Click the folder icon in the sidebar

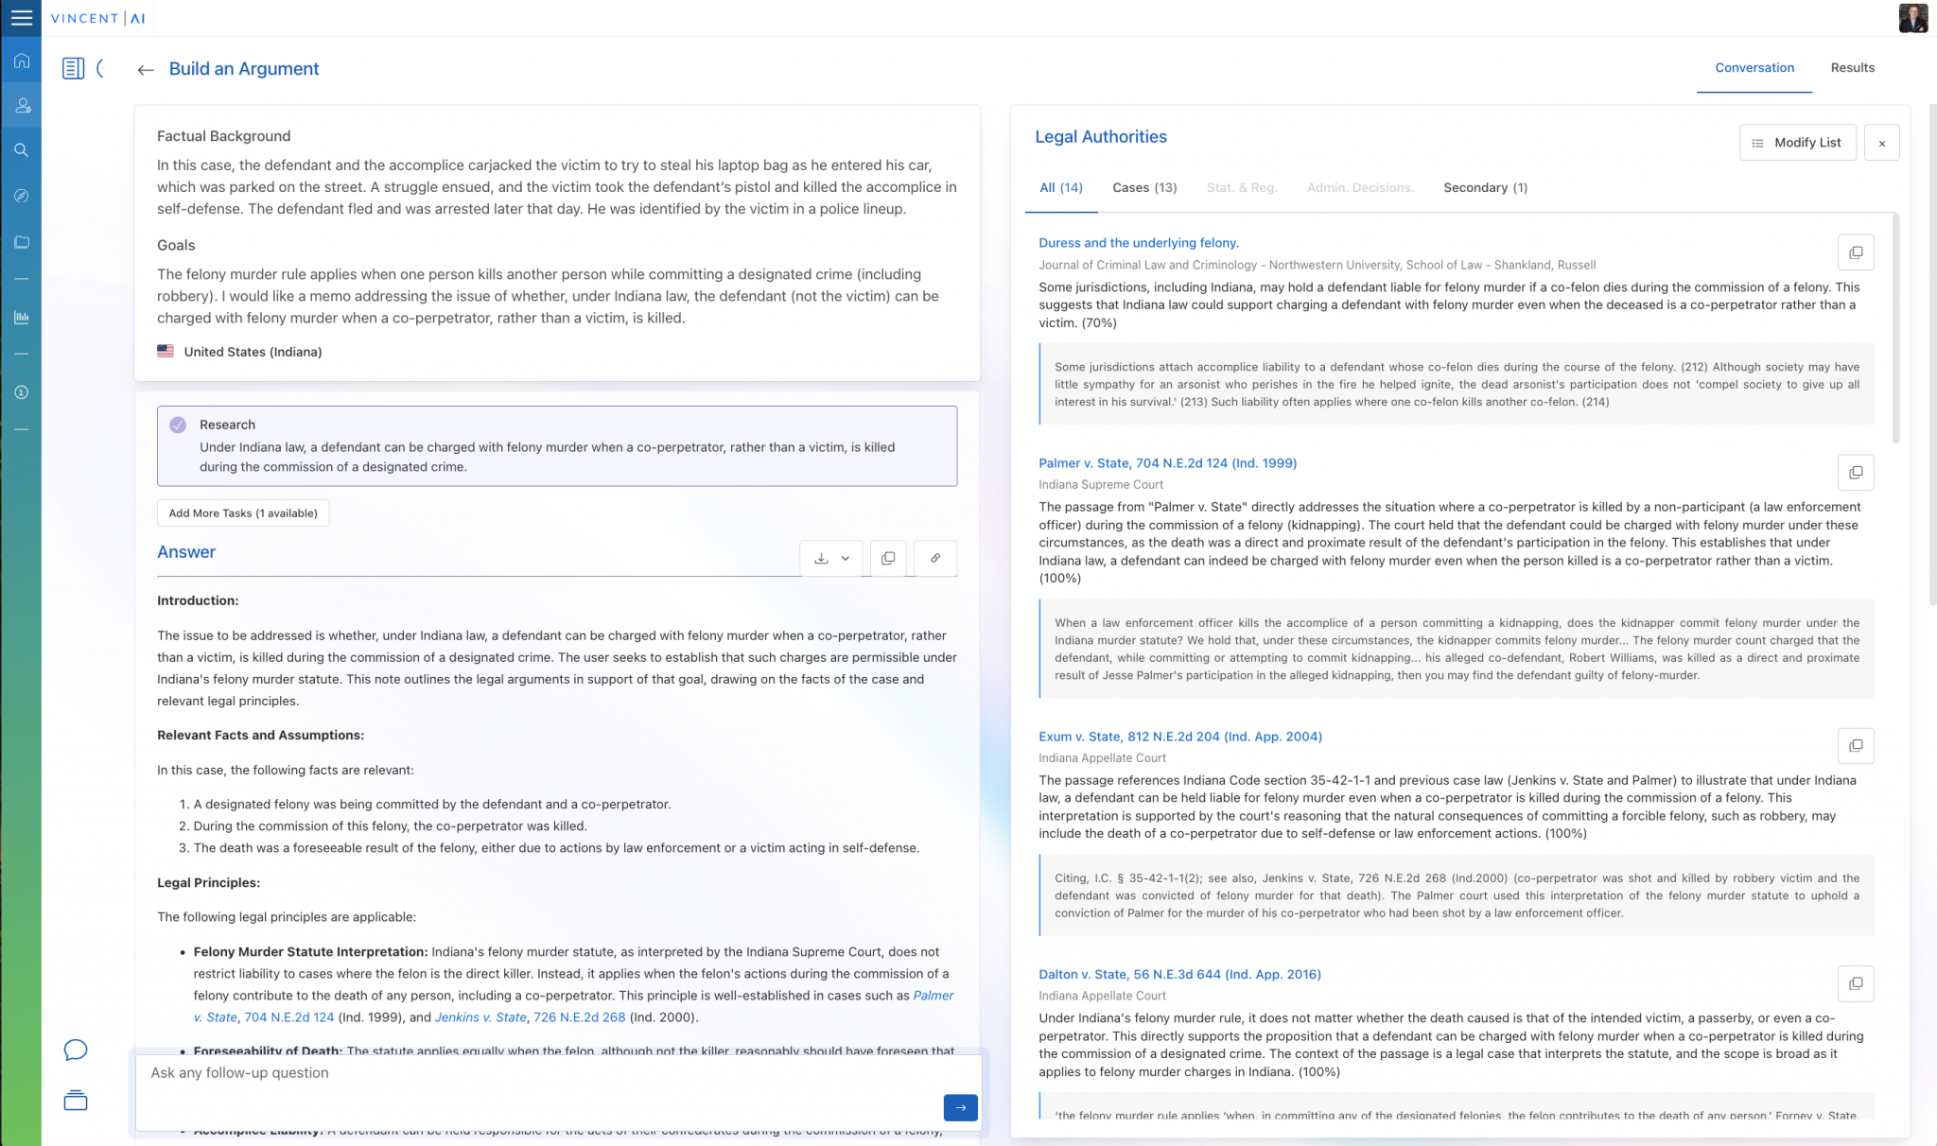(x=21, y=242)
